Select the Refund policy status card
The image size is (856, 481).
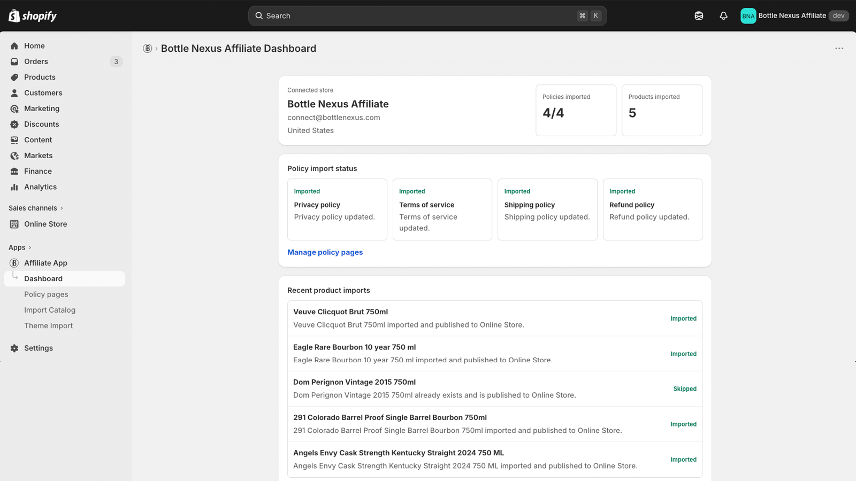pyautogui.click(x=653, y=210)
